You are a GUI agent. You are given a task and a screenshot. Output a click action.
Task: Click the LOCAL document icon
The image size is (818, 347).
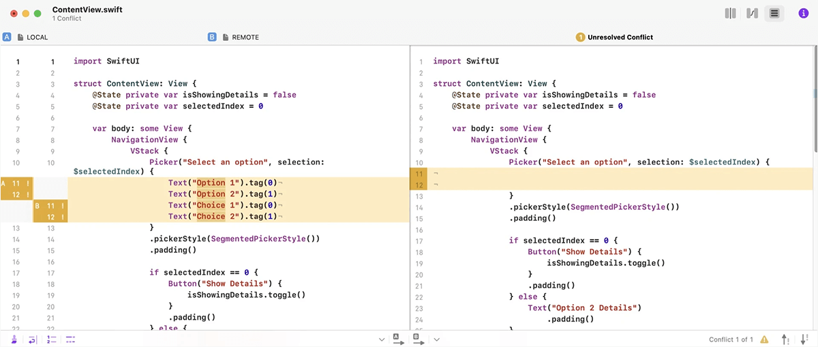(x=20, y=37)
